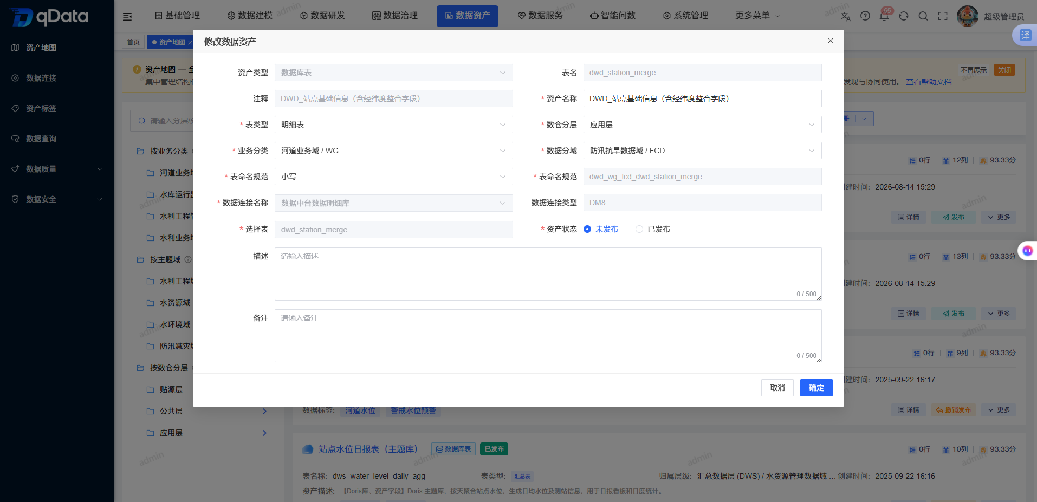Click 关闭 on the notice banner
Screen dimensions: 1037x502
pos(1004,70)
